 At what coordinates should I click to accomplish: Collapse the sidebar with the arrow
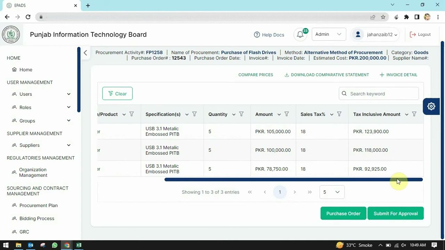85,53
